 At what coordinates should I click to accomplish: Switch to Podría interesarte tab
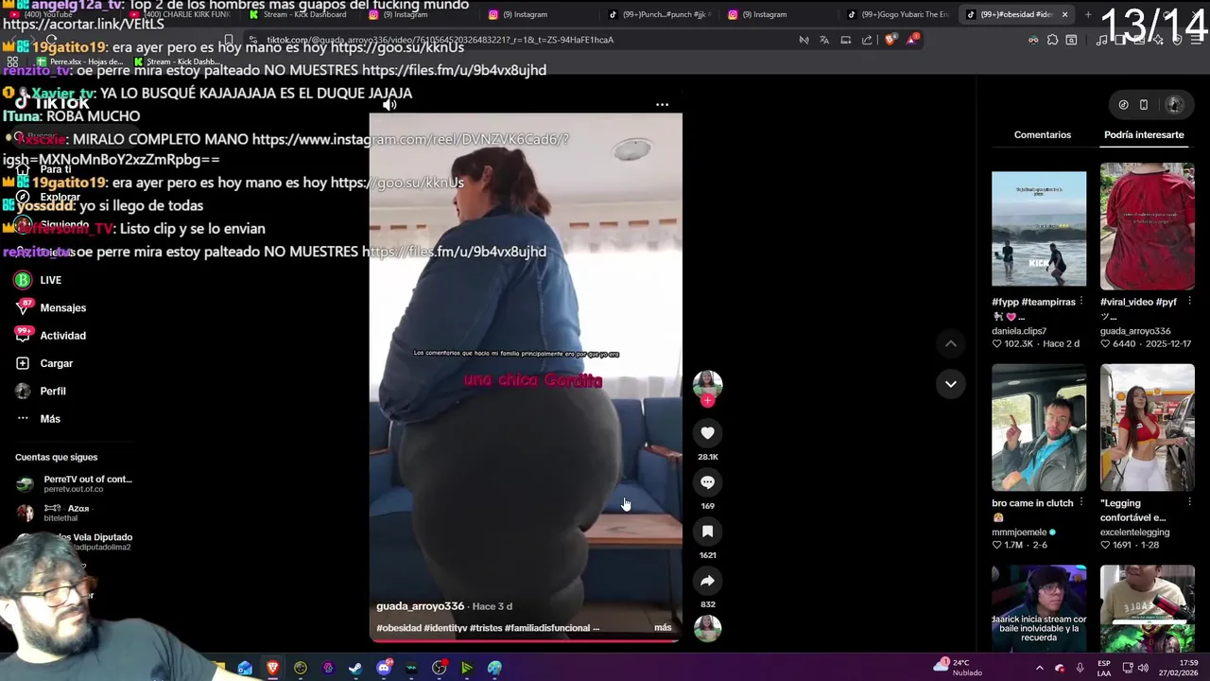point(1144,134)
